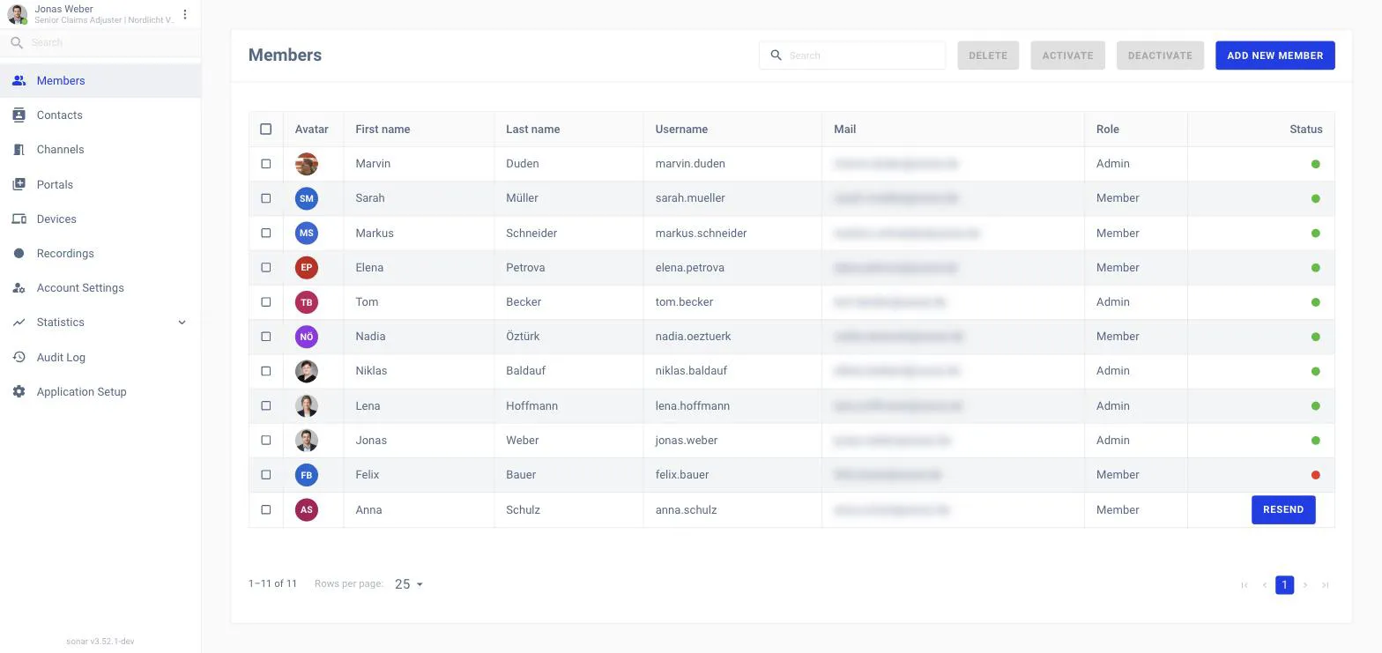
Task: Expand the Statistics chevron in sidebar
Action: 182,323
